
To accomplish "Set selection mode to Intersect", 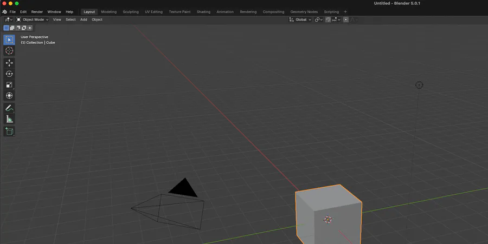I will [30, 28].
